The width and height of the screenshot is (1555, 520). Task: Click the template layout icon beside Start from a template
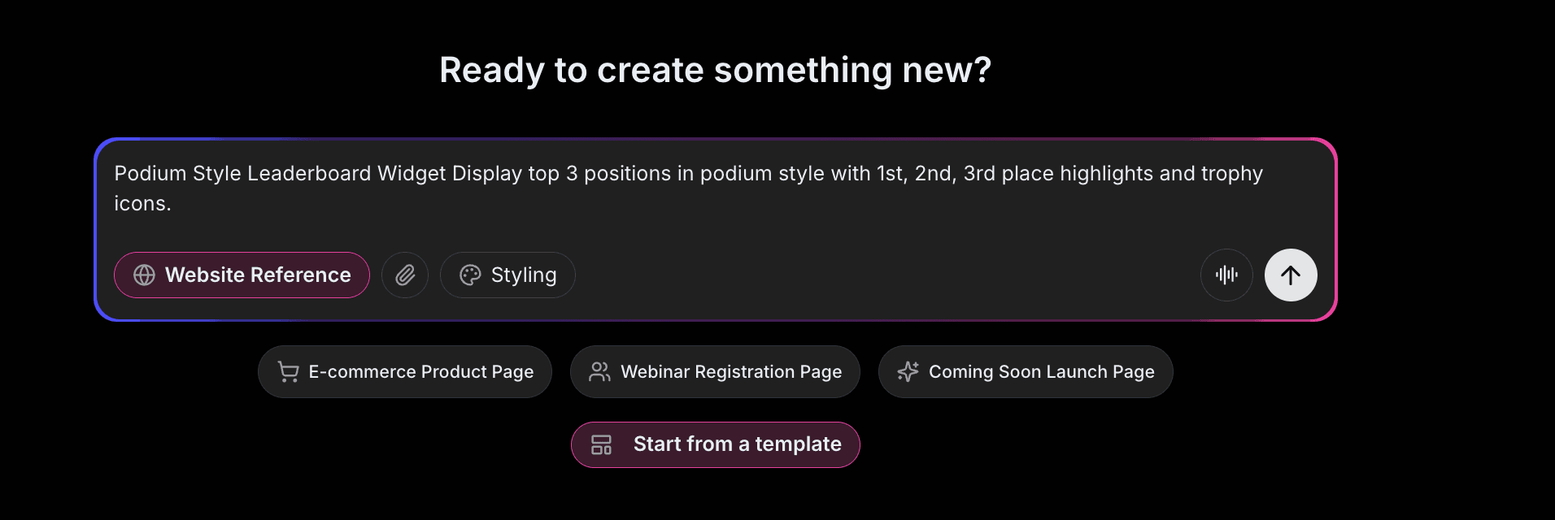601,444
